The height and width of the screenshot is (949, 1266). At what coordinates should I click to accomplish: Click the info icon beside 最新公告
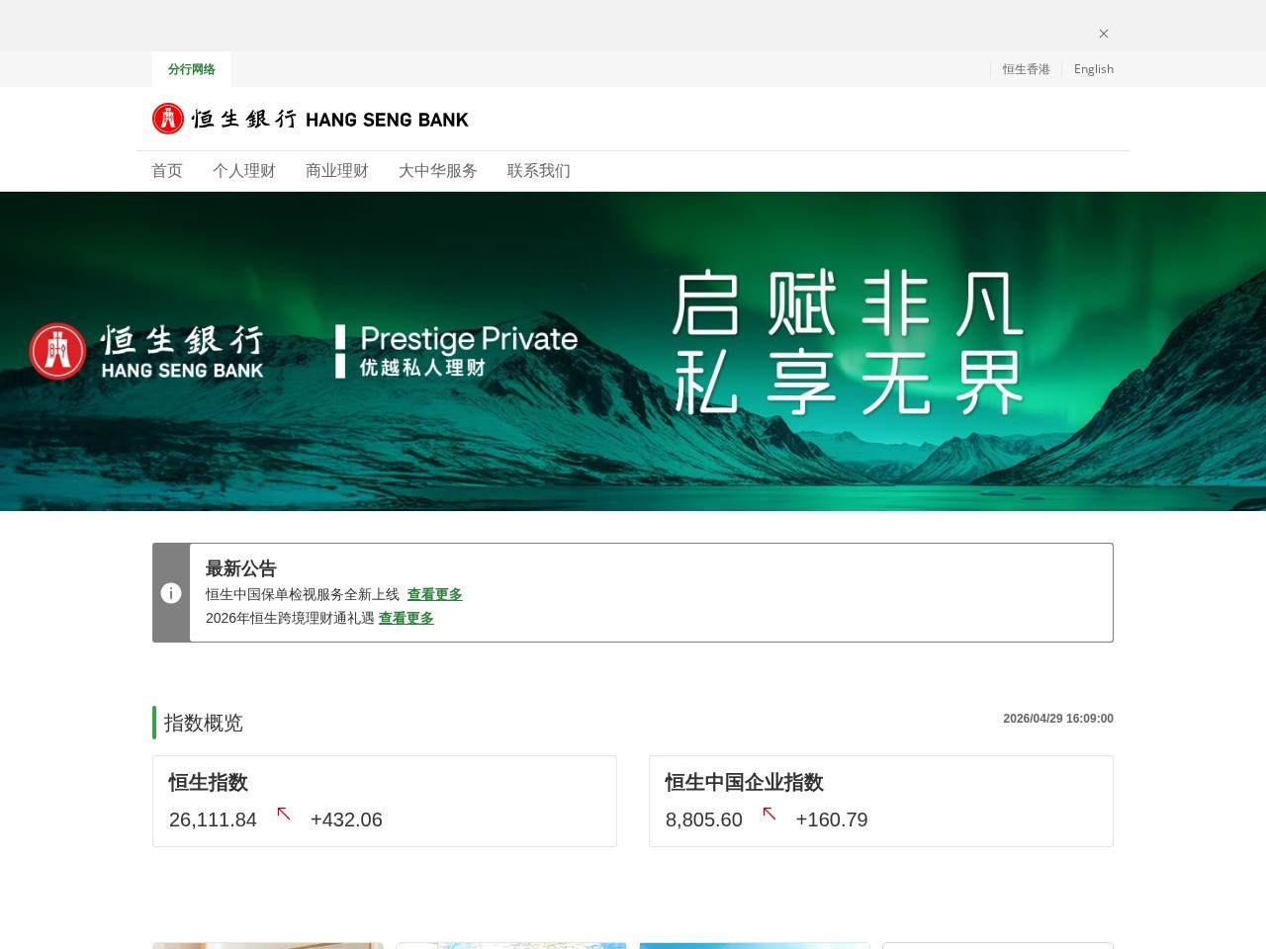(171, 593)
